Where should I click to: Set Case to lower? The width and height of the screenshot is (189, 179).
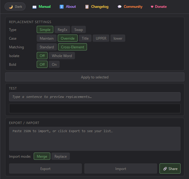click(x=118, y=38)
